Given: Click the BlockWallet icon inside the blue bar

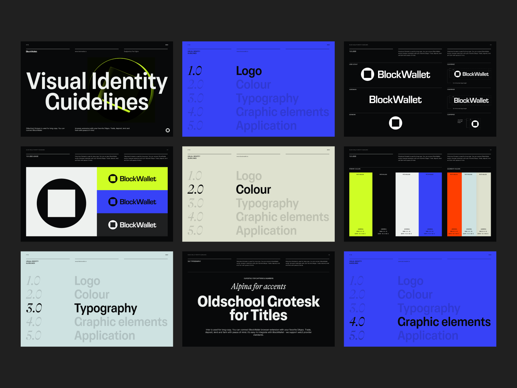Looking at the screenshot, I should point(113,202).
